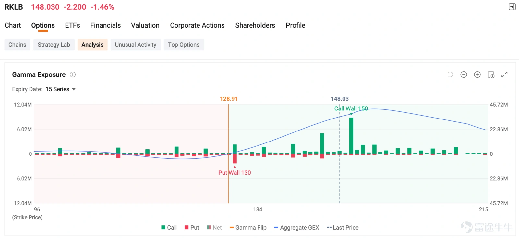Open the ETFs tab

(x=72, y=25)
